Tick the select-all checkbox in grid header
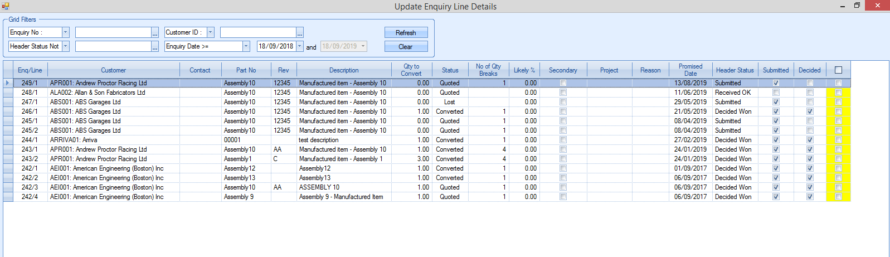 [838, 70]
